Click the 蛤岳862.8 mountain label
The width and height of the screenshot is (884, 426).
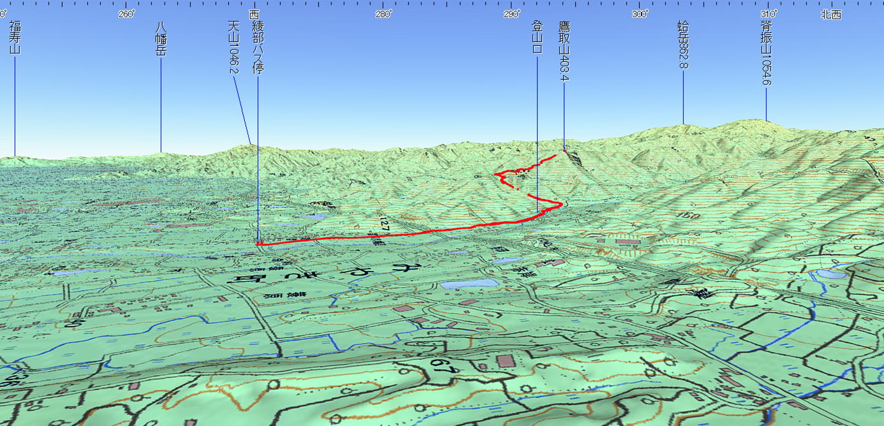[x=683, y=45]
